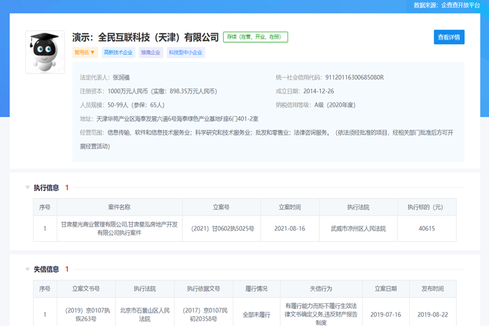
Task: Click case name 甘肃星光商业管理有限公司执行案件
Action: click(120, 229)
